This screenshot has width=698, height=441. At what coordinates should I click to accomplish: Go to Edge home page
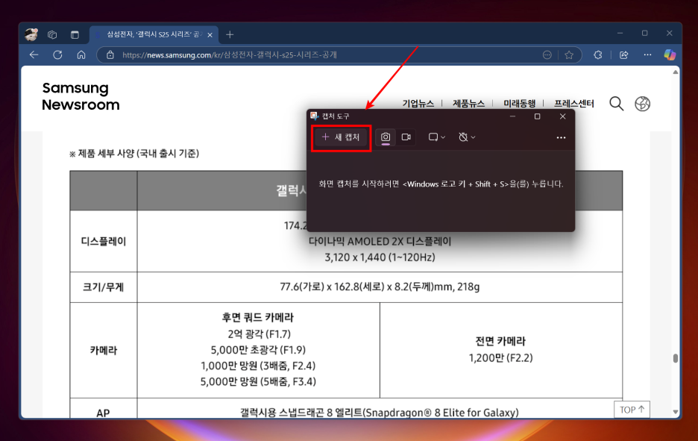coord(81,54)
